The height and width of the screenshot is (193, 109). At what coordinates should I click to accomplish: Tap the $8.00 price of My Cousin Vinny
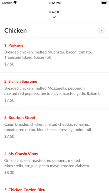(x=9, y=172)
